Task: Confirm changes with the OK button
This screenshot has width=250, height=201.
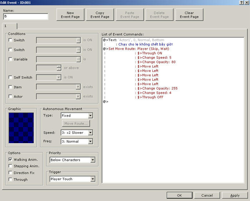Action: pyautogui.click(x=179, y=195)
